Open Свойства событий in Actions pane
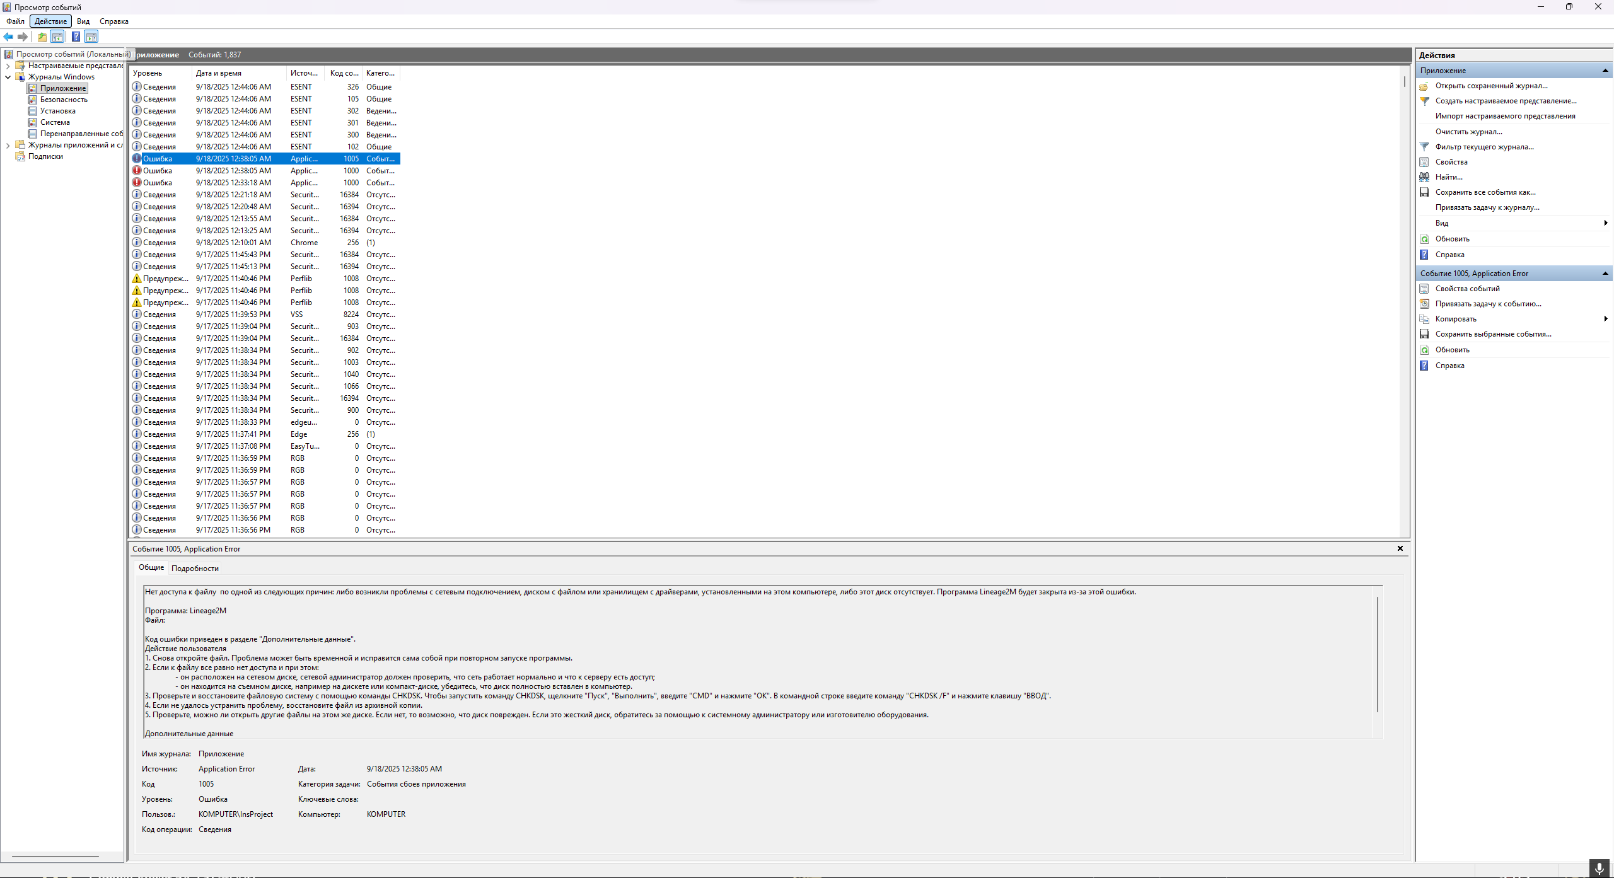 pyautogui.click(x=1467, y=289)
